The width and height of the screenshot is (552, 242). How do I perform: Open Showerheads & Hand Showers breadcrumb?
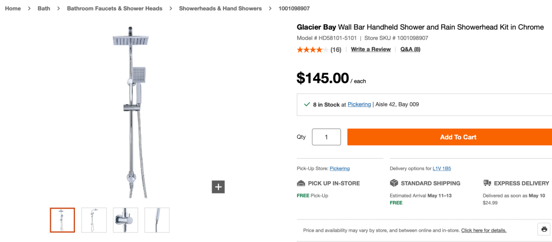click(x=220, y=9)
